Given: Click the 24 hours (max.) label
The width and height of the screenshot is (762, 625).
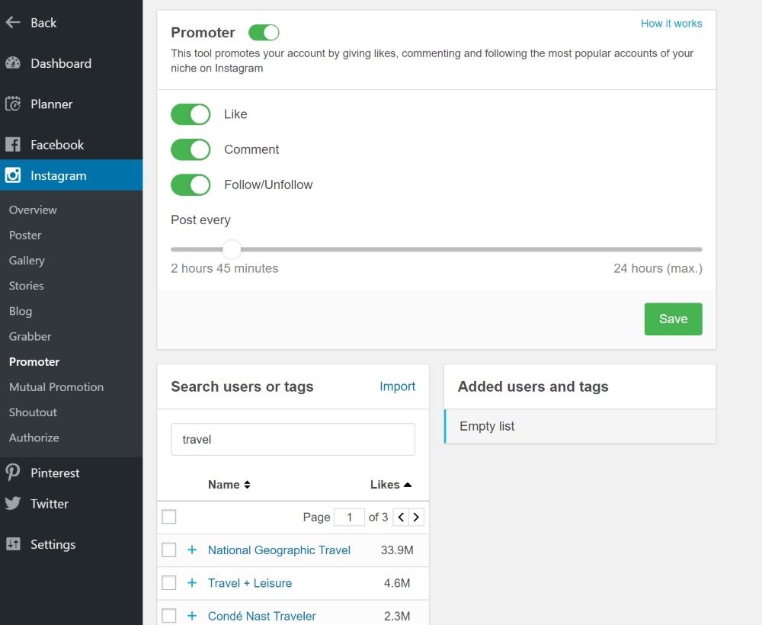Looking at the screenshot, I should (x=658, y=268).
